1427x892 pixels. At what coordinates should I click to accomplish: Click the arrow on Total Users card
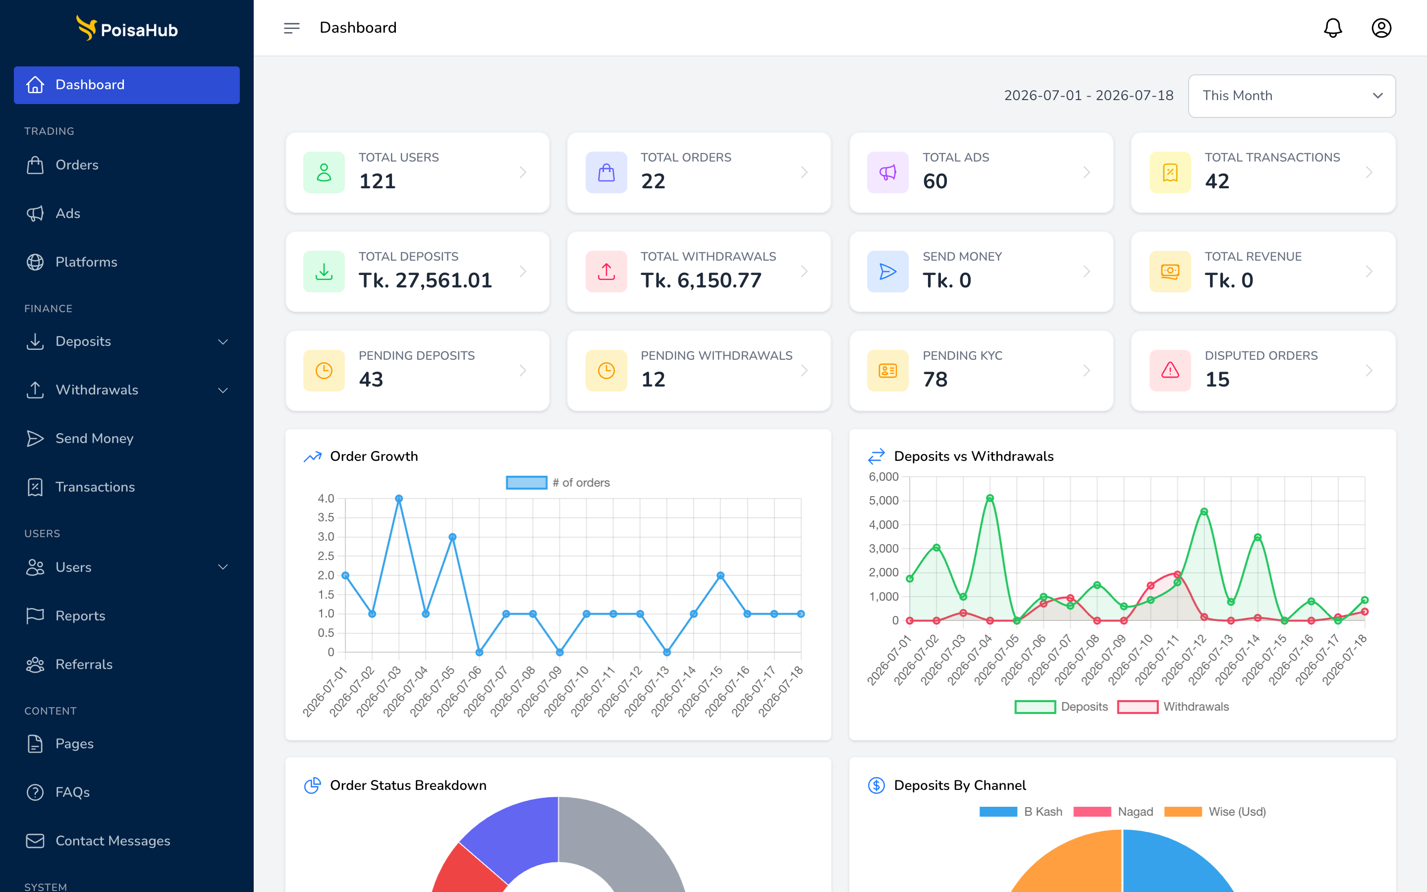click(522, 172)
